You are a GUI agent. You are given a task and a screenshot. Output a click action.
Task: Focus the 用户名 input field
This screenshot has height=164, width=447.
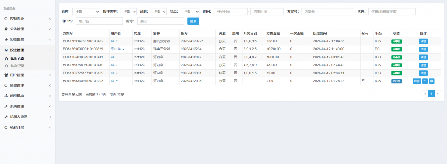99,21
